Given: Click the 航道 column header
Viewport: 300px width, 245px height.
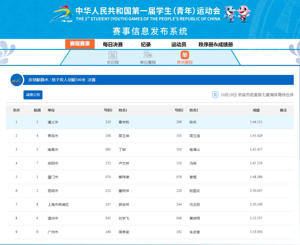Looking at the screenshot, I should click(x=37, y=110).
